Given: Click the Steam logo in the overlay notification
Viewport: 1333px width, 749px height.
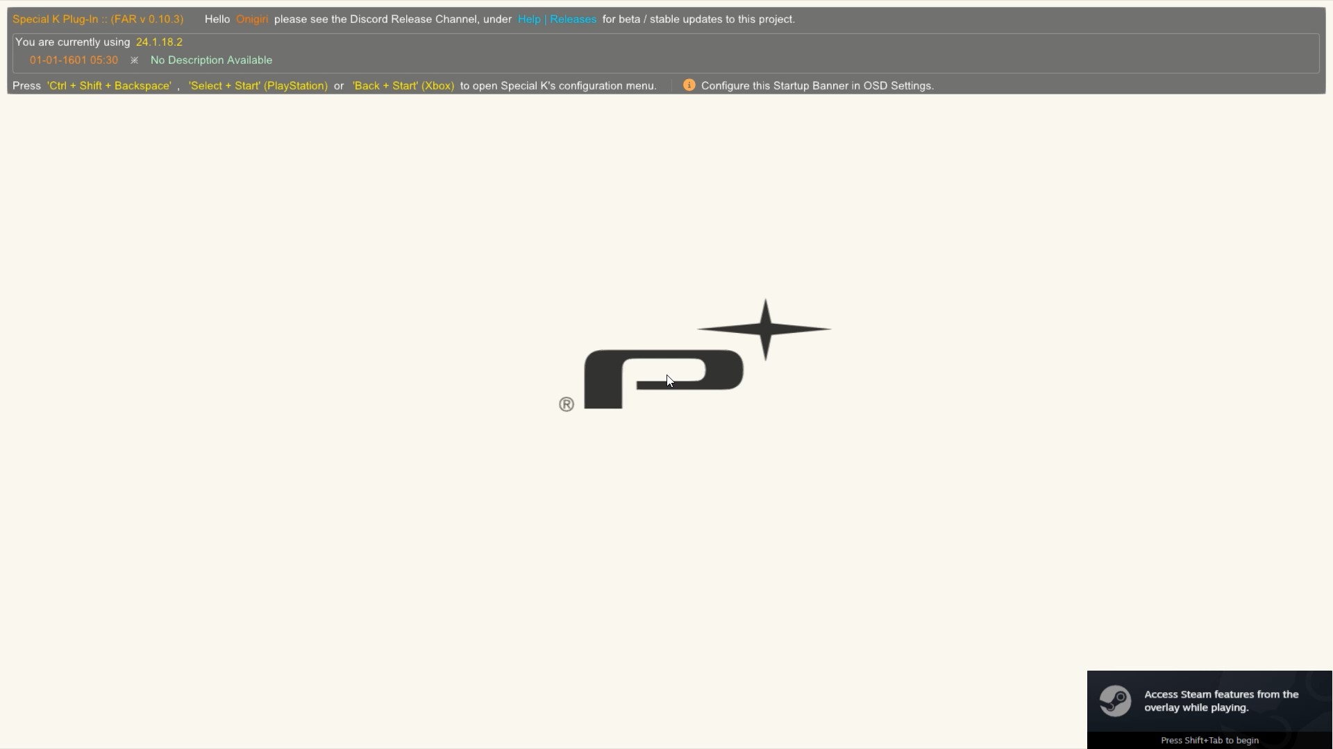Looking at the screenshot, I should (x=1115, y=700).
